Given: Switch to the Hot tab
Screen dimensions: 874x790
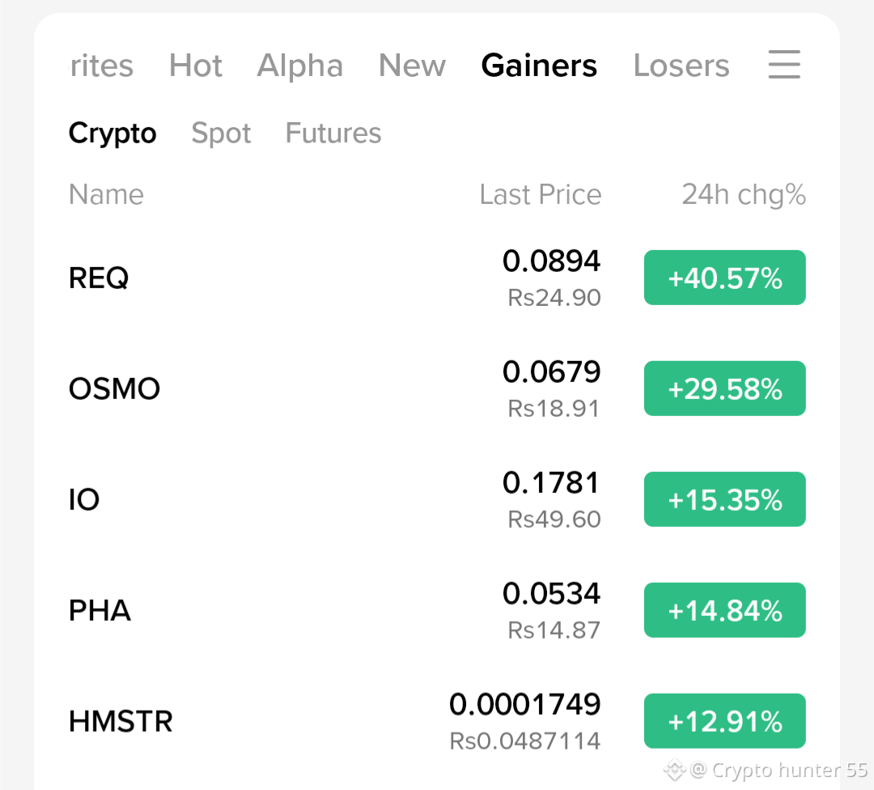Looking at the screenshot, I should pyautogui.click(x=196, y=66).
